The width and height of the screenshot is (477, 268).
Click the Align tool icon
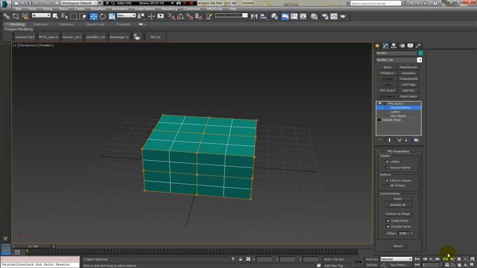click(x=263, y=16)
